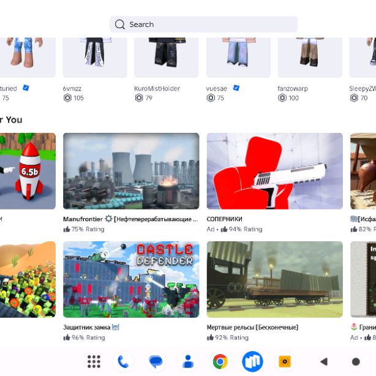Click the Robux icon beside price 79

139,98
